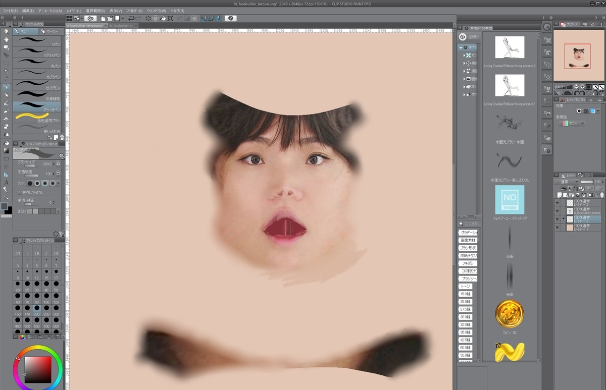Viewport: 606px width, 390px height.
Task: Click the トーン material search button
Action: [465, 286]
